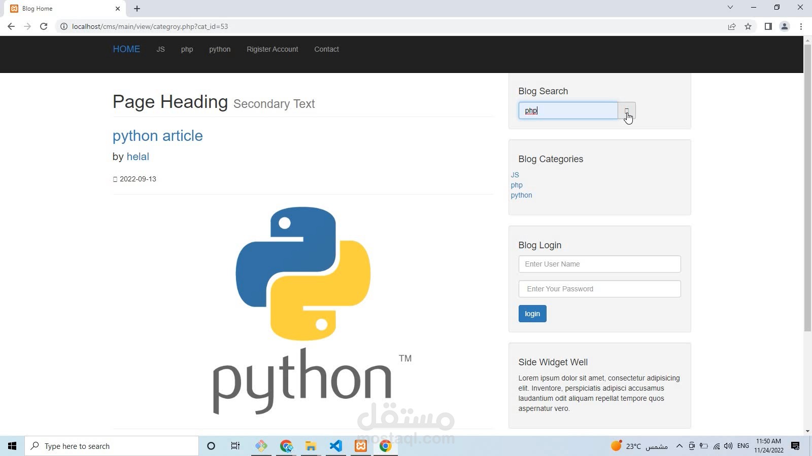Click the taskbar search box
Image resolution: width=812 pixels, height=456 pixels.
112,446
